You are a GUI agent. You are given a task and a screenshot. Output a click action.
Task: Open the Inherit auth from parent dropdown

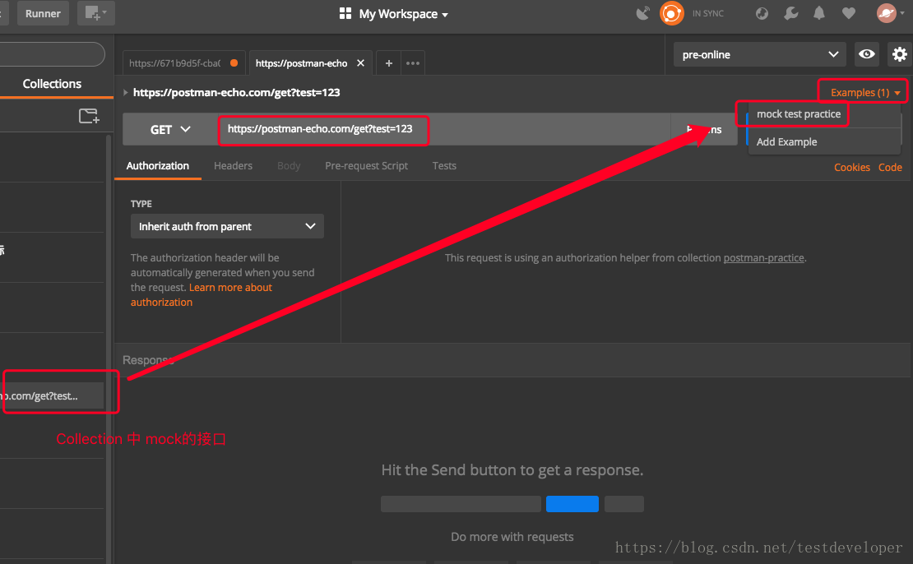pyautogui.click(x=227, y=226)
